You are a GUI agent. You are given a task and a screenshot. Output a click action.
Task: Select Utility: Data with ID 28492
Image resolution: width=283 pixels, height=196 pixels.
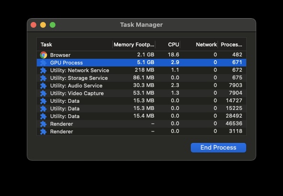(141, 116)
